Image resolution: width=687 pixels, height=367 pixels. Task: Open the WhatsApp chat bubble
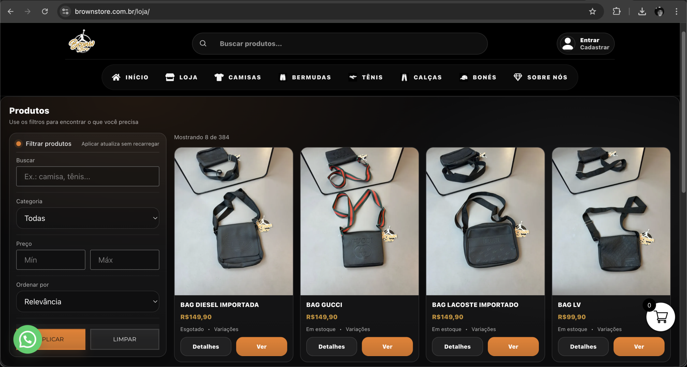(27, 339)
